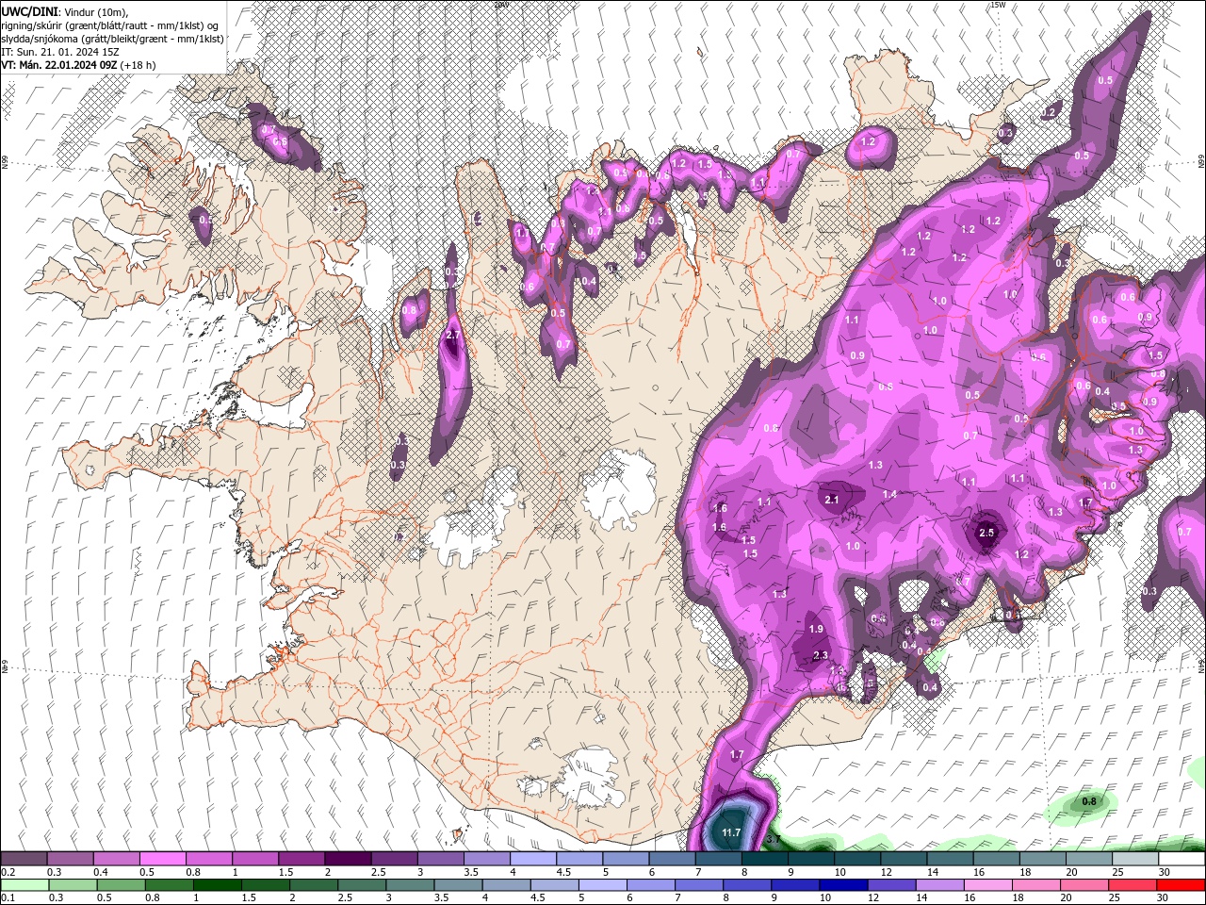
Task: Click the 15W longitude label at the top edge
Action: 998,5
